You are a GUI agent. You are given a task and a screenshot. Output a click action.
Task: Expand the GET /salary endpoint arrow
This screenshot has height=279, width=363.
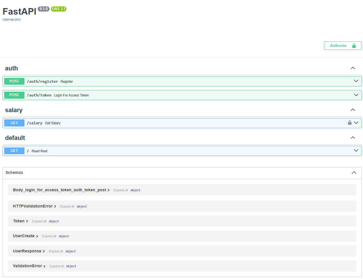coord(356,123)
